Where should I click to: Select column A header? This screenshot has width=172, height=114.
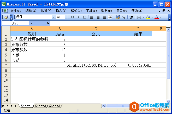(x=32, y=29)
